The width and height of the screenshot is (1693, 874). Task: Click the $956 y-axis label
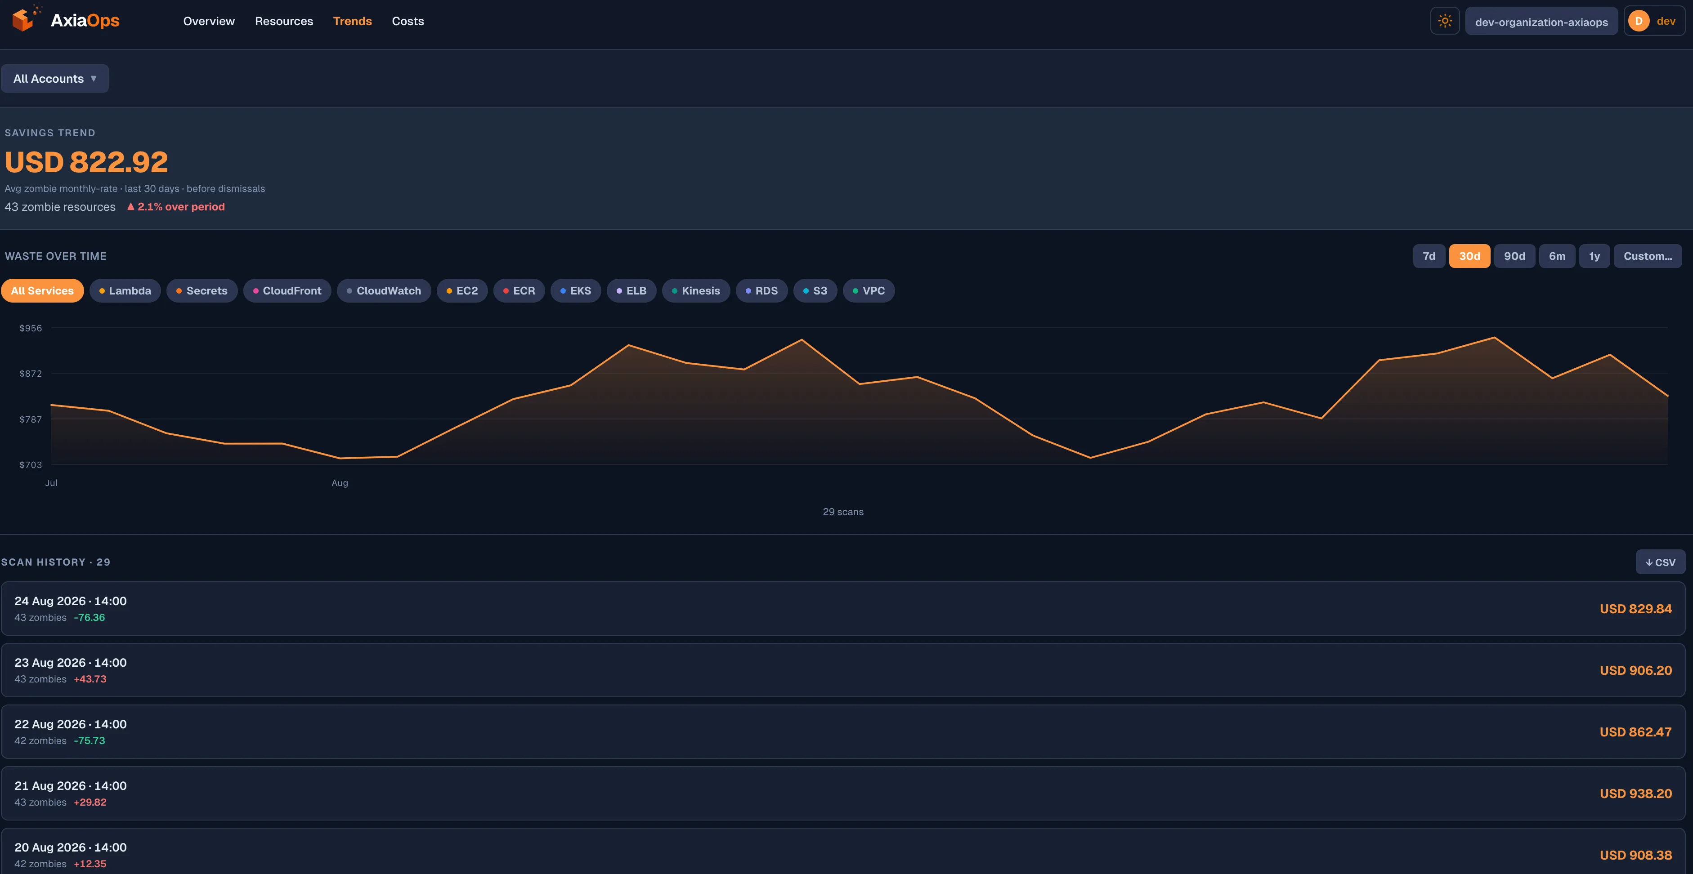pos(30,328)
